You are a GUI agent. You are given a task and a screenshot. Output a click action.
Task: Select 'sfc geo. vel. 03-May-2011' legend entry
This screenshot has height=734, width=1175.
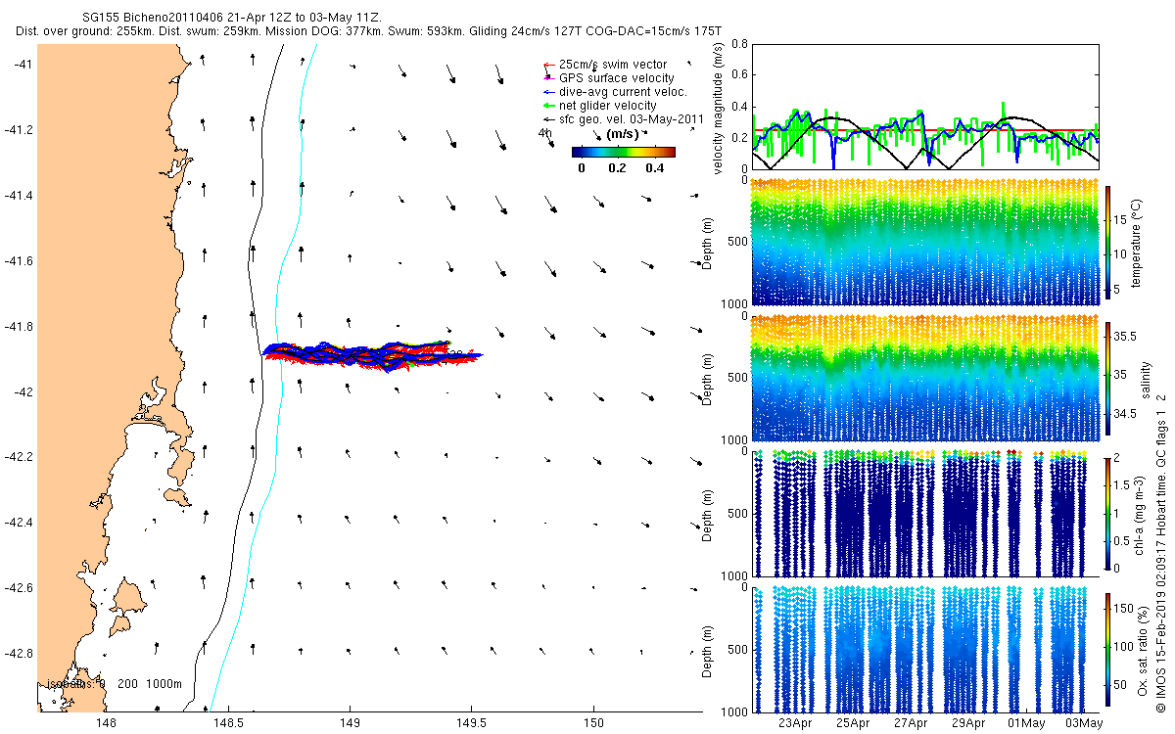coord(632,119)
